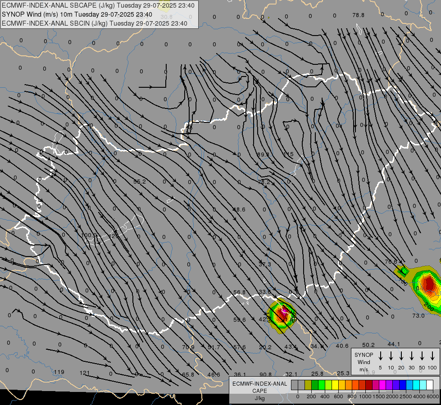Click the colorbar tick label '600'

tap(338, 396)
